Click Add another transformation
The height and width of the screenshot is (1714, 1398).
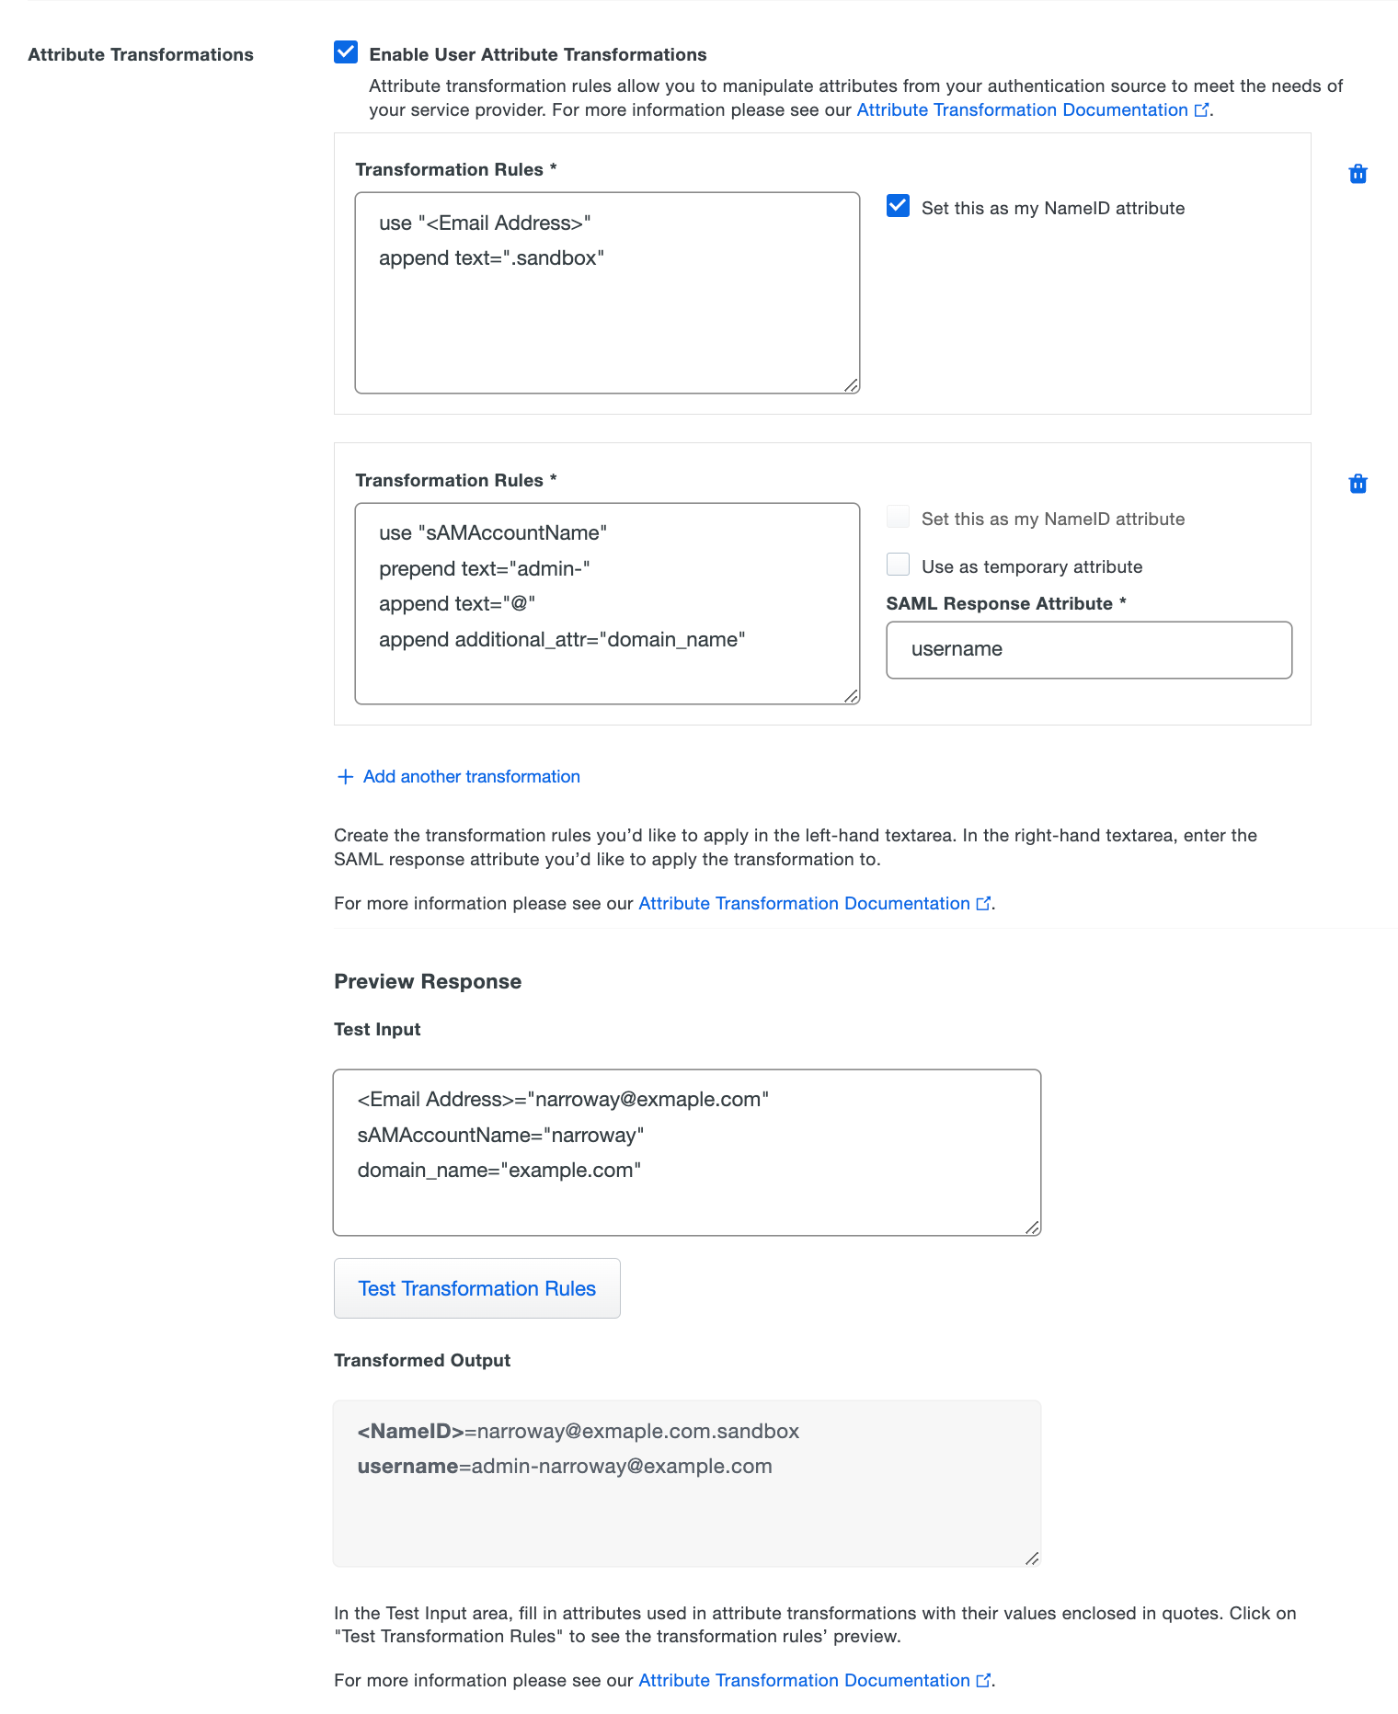(470, 777)
